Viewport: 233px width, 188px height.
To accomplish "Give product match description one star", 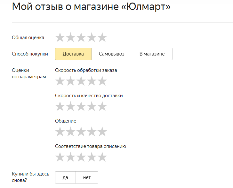I will pyautogui.click(x=60, y=157).
